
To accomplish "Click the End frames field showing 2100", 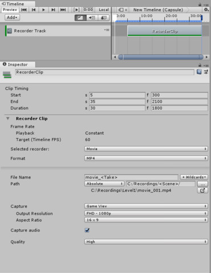I will click(x=180, y=102).
